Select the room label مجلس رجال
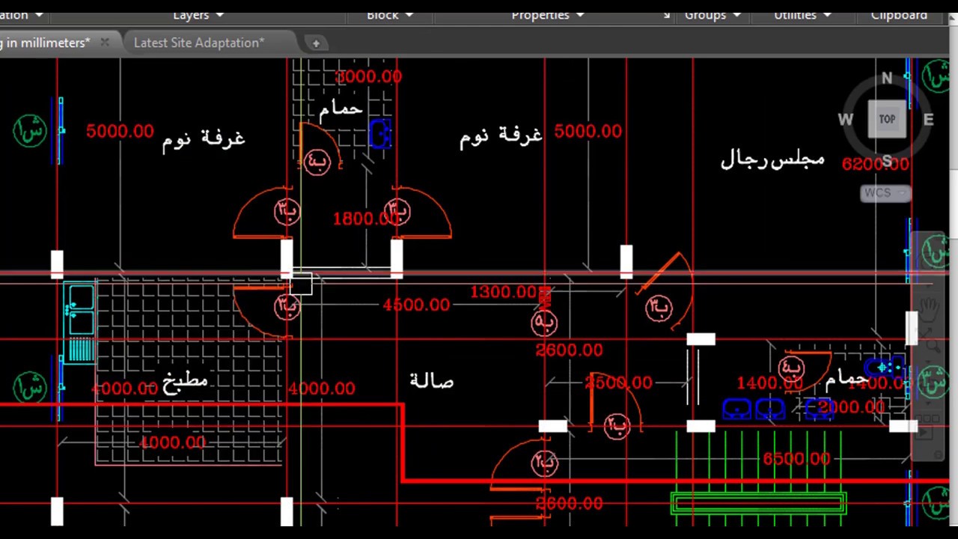The height and width of the screenshot is (539, 958). pos(772,159)
